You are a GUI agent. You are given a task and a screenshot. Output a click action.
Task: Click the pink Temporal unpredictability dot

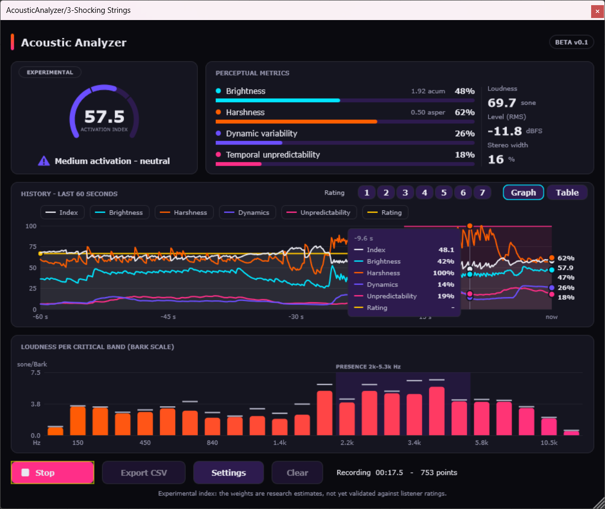point(218,155)
